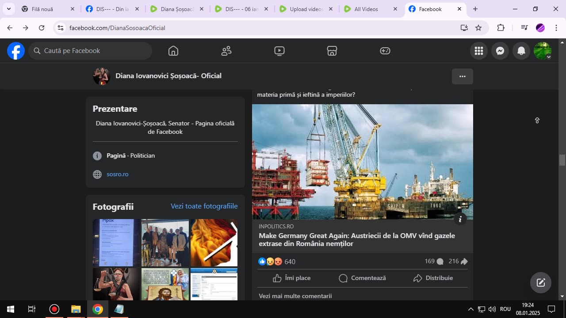Switch to the DIS--- - 06 ian tab
The height and width of the screenshot is (318, 566).
(x=241, y=9)
